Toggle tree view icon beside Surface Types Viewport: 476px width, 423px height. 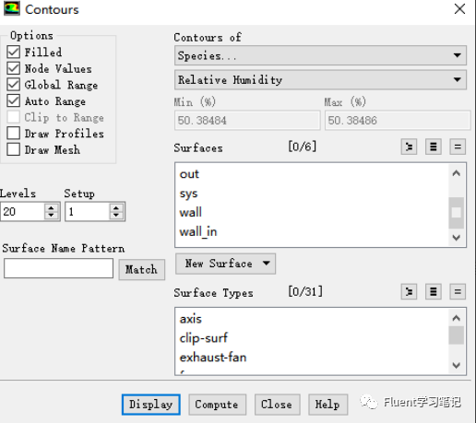[409, 291]
